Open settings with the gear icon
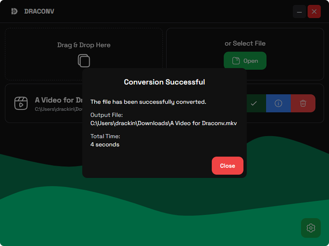Viewport: 329px width, 246px height. click(311, 228)
